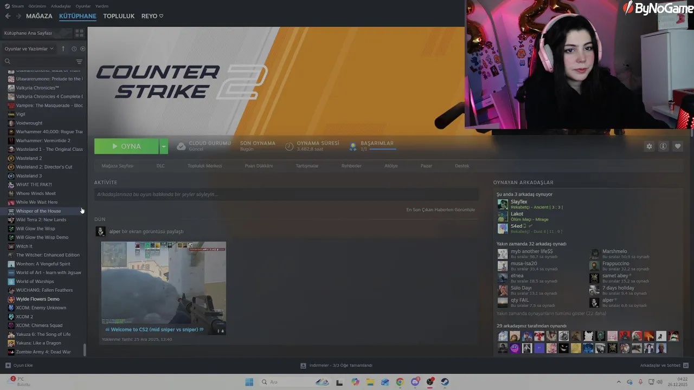
Task: Show all recently played friends link
Action: (551, 314)
